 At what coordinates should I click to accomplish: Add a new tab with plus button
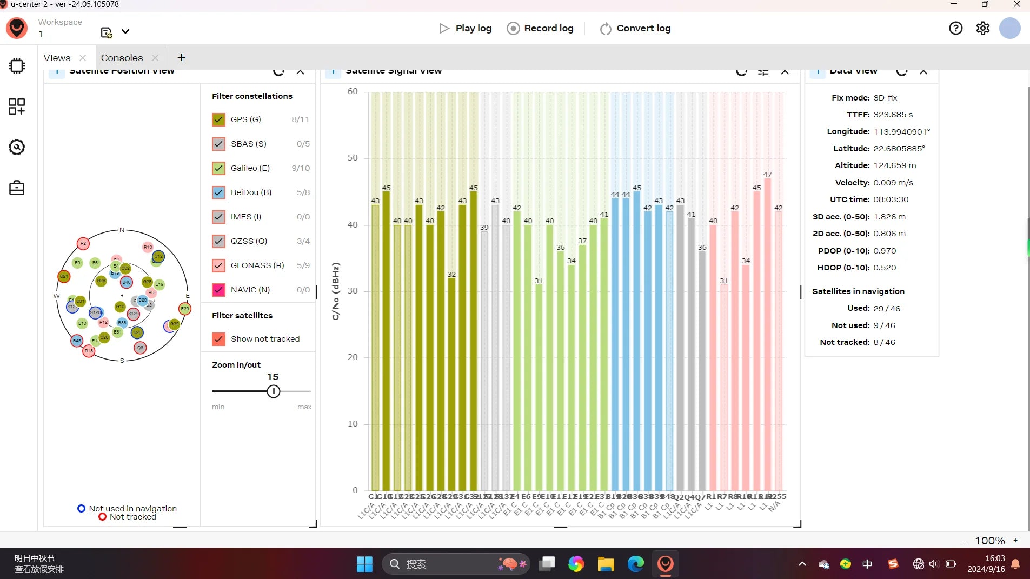182,57
